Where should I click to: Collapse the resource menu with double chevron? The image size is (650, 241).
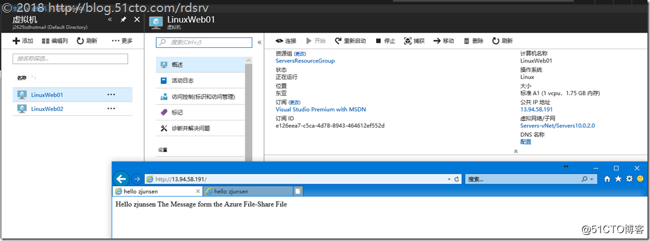point(259,42)
